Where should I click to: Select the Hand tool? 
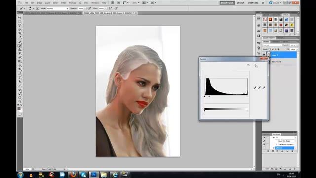coord(20,98)
